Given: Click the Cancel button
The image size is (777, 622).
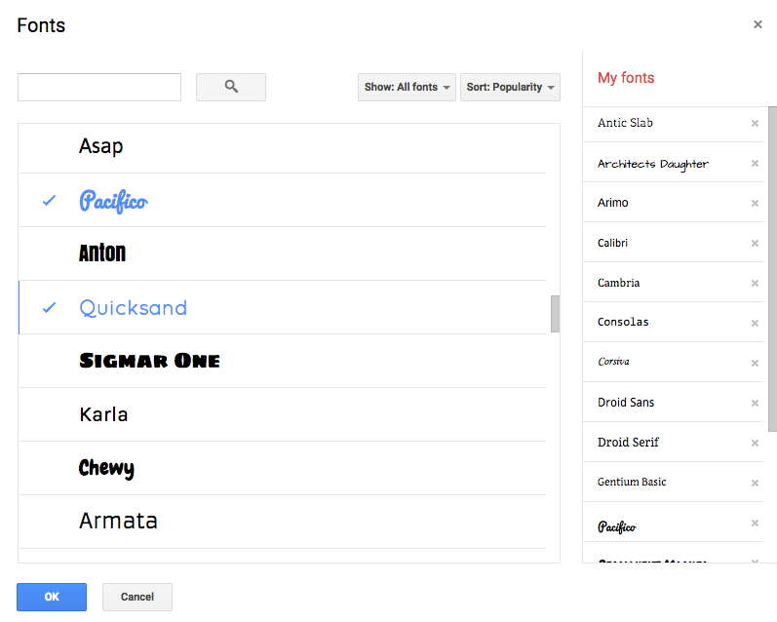Looking at the screenshot, I should 137,597.
